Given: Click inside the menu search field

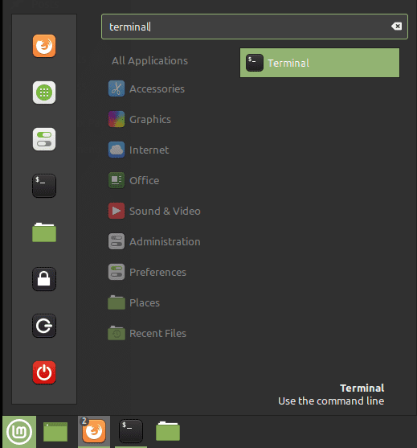Looking at the screenshot, I should coord(255,27).
